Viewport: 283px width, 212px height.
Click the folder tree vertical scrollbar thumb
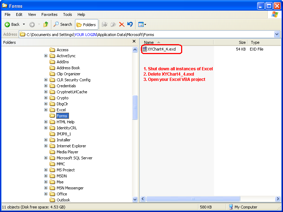135,107
